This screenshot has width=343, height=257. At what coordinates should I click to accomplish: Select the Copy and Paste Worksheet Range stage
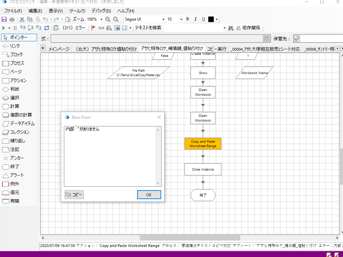pyautogui.click(x=203, y=144)
